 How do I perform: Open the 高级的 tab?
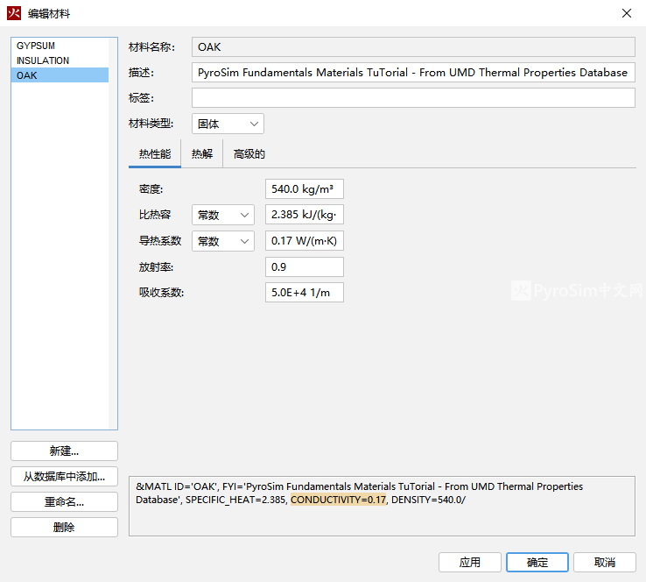(249, 154)
